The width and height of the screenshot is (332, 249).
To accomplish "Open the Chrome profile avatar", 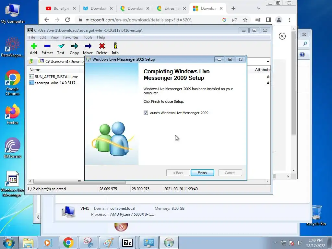I will click(279, 20).
